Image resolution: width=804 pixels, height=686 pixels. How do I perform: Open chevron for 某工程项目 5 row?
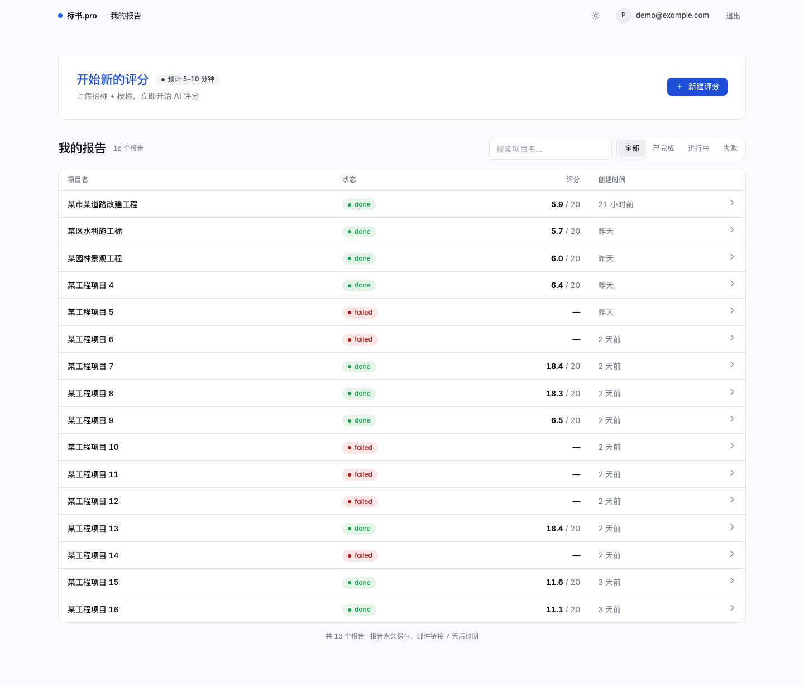tap(732, 311)
